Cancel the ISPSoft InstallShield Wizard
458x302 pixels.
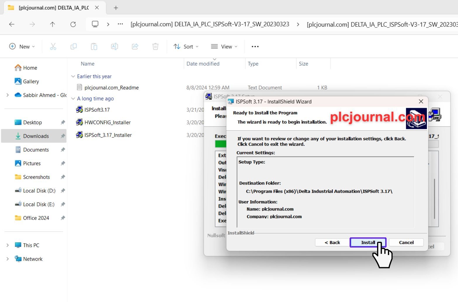coord(406,242)
